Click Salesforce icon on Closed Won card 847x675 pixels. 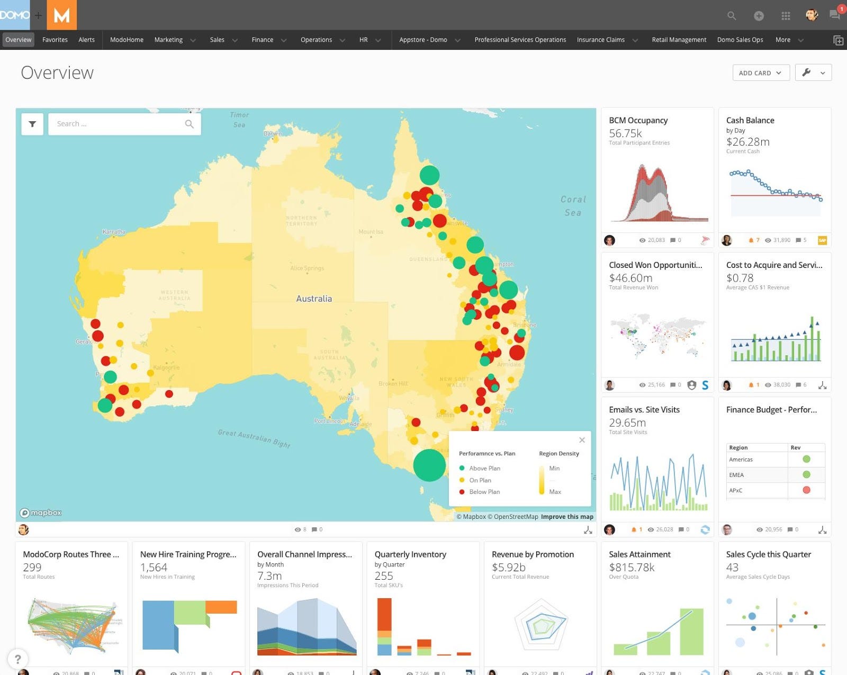[x=705, y=385]
